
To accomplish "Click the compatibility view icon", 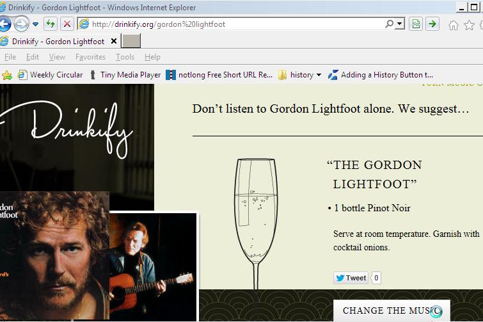I will coord(416,24).
